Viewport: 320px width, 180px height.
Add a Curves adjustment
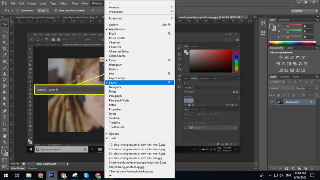292,58
